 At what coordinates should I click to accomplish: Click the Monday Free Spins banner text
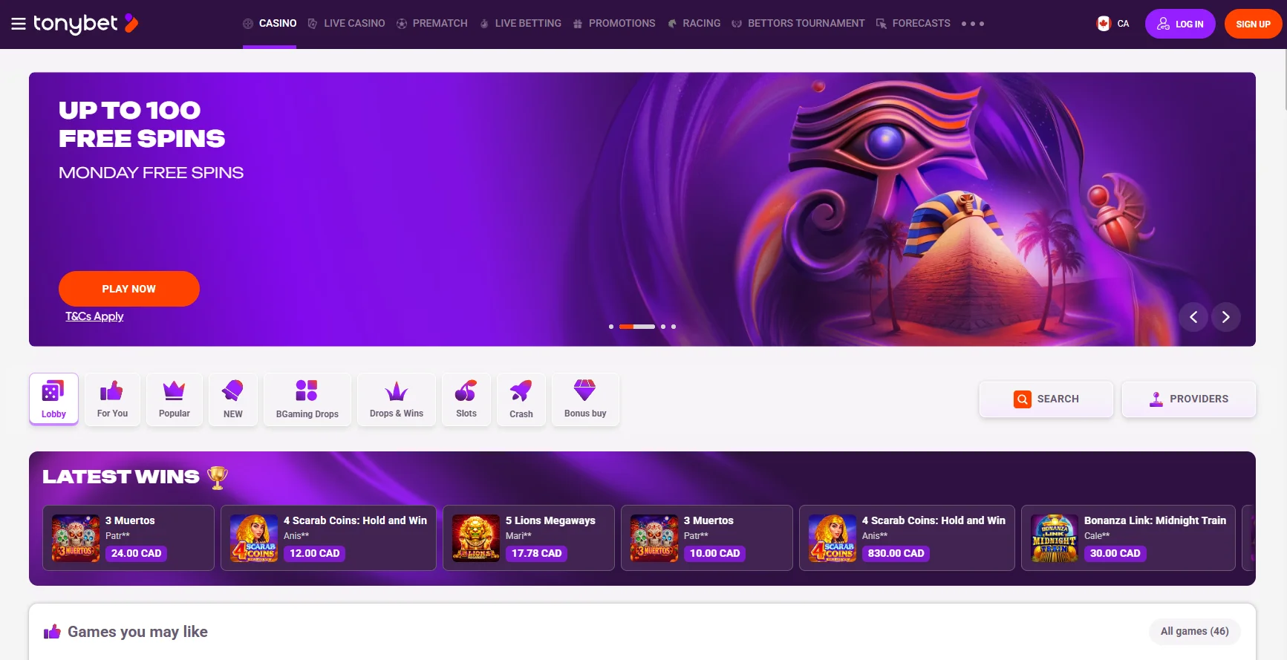[x=151, y=173]
